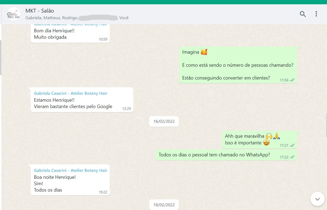Click the star-eyes emoji after 'Isso é importante'
The height and width of the screenshot is (210, 327).
click(266, 143)
